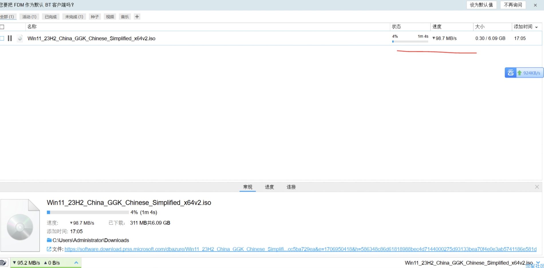Click the progress bar in details panel
The height and width of the screenshot is (268, 544).
[x=88, y=212]
